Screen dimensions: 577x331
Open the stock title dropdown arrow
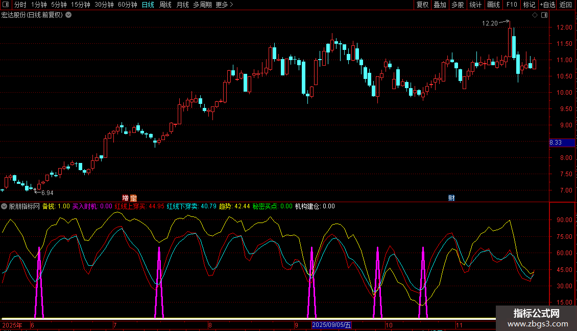68,15
